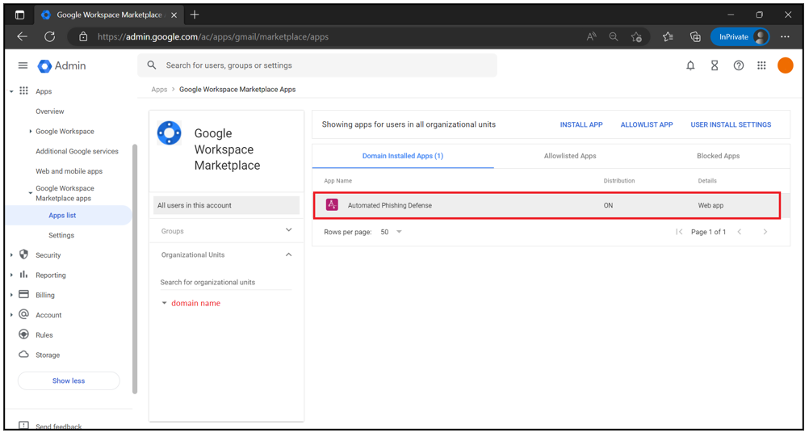Add this page to favorites

point(637,36)
